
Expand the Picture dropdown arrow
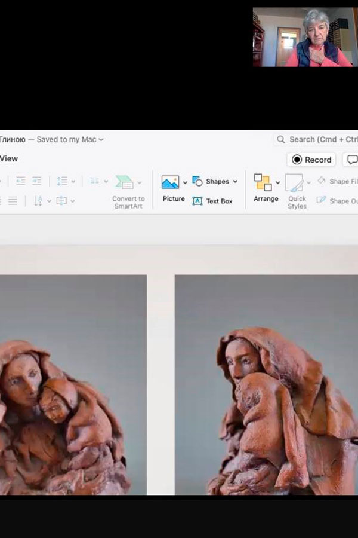point(185,182)
